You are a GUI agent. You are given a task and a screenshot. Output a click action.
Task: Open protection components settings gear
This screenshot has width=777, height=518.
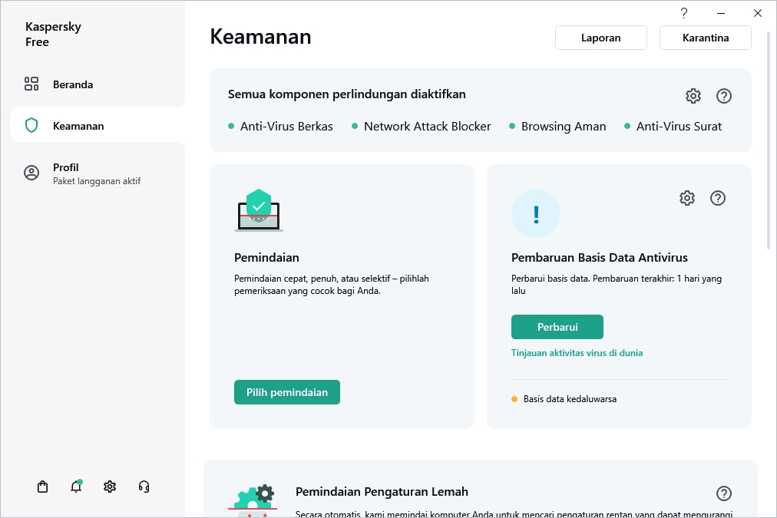tap(693, 96)
